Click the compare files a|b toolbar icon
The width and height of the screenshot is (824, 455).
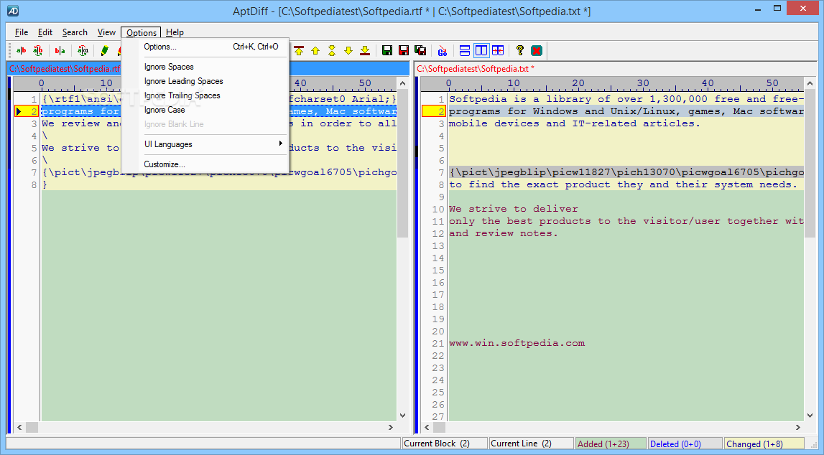click(x=21, y=50)
